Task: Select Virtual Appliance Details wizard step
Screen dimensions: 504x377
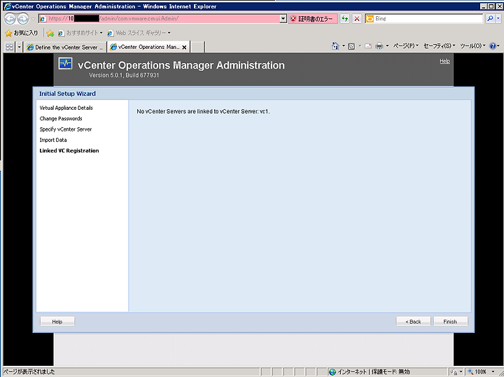Action: point(66,108)
